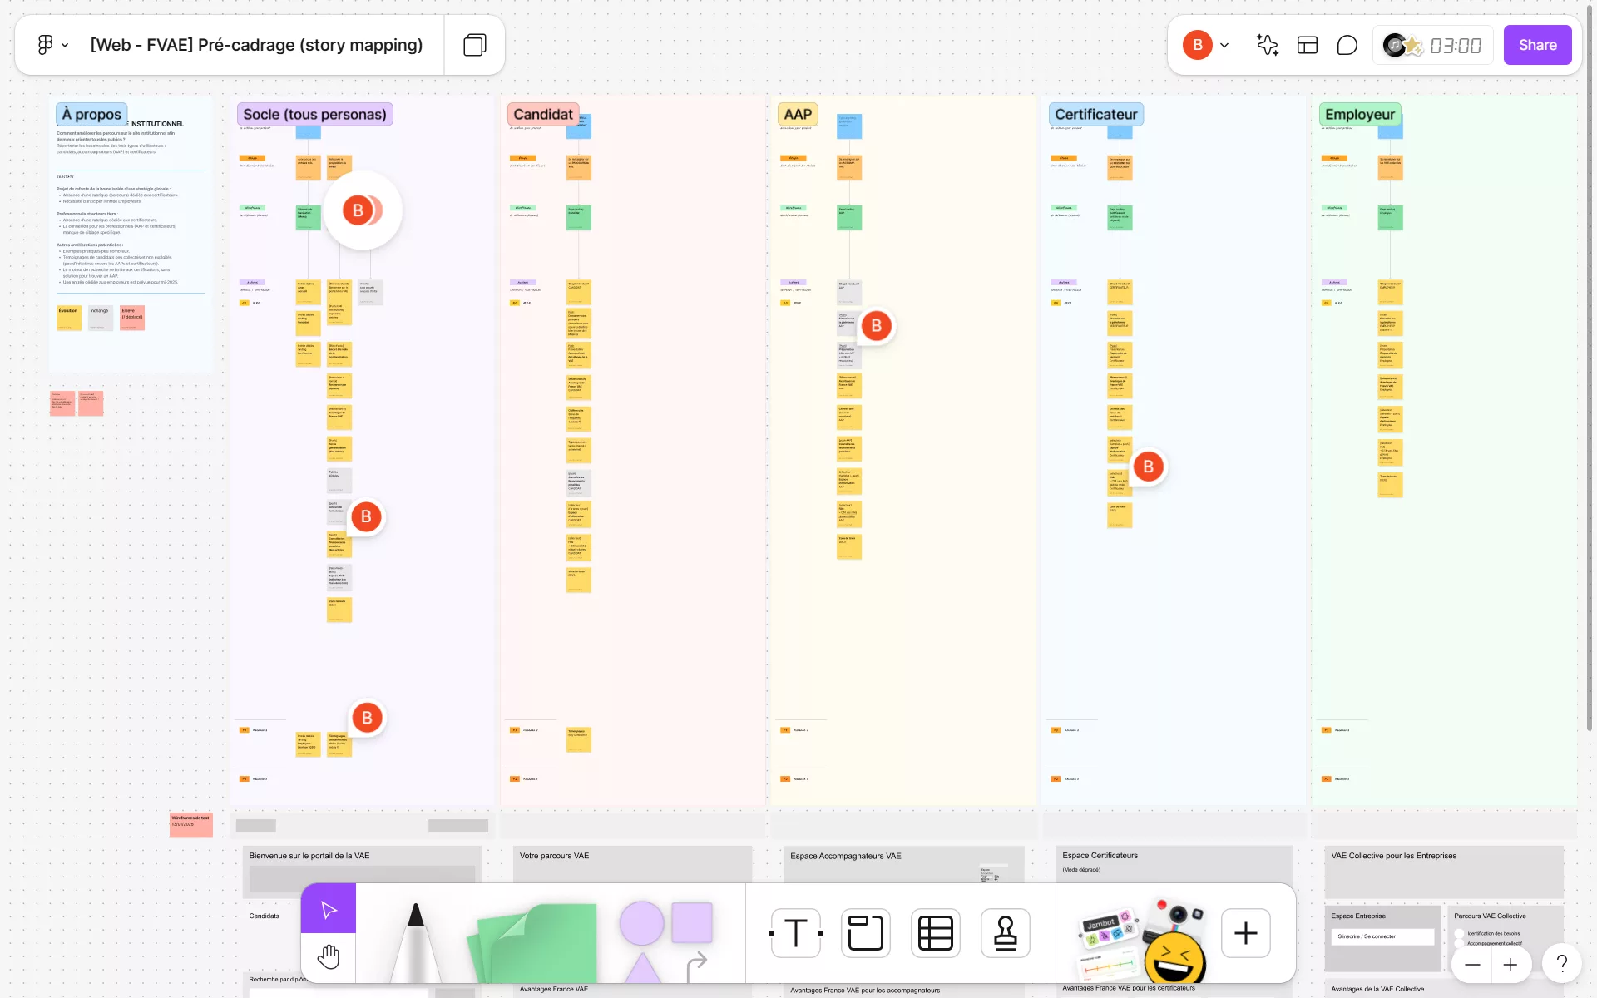Open more widgets with plus button
Viewport: 1597px width, 998px height.
pos(1245,933)
